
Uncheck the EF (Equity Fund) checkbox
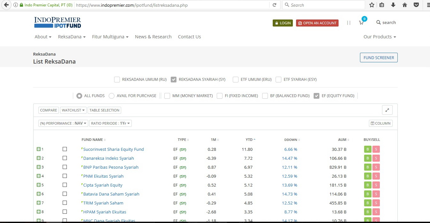[x=317, y=96]
